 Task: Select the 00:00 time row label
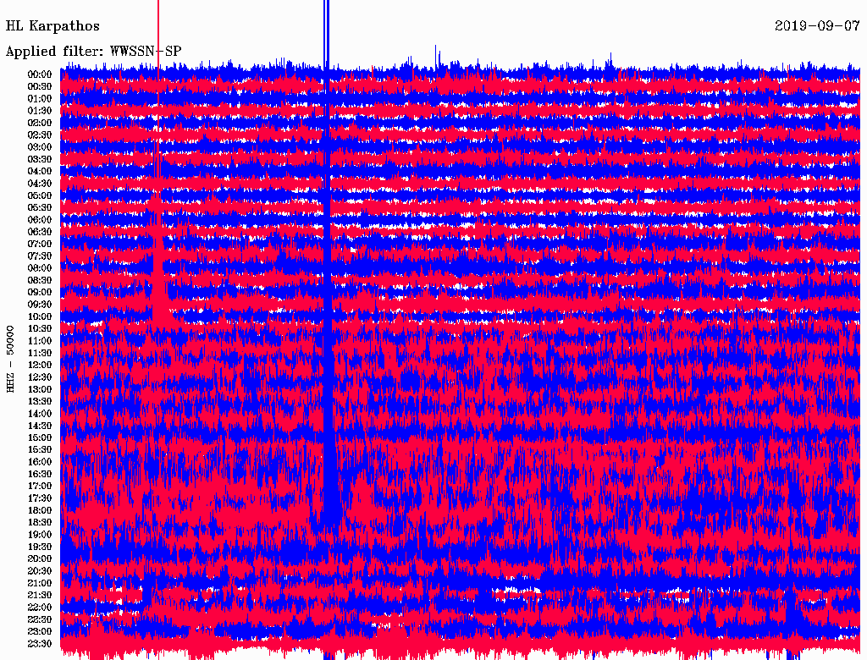click(x=40, y=74)
